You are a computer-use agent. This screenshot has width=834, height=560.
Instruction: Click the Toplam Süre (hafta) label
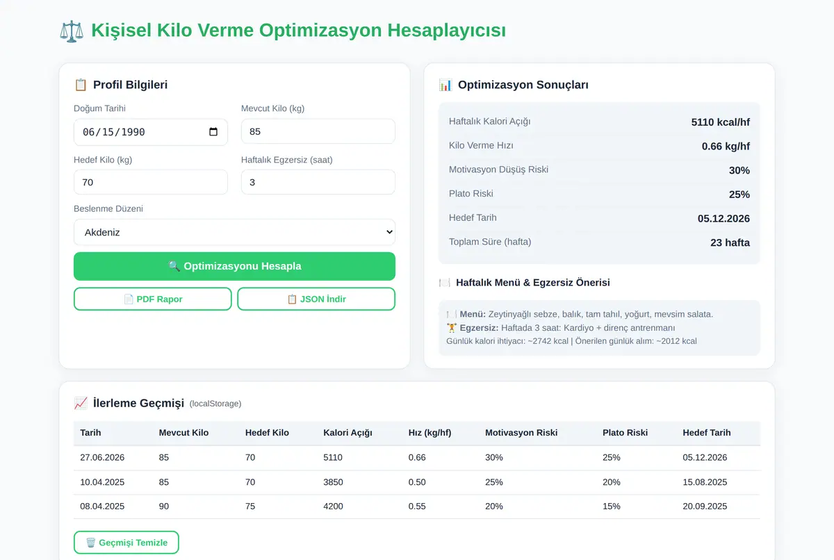click(490, 242)
